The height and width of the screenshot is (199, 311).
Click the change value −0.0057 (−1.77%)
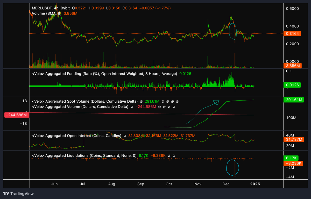(155, 8)
